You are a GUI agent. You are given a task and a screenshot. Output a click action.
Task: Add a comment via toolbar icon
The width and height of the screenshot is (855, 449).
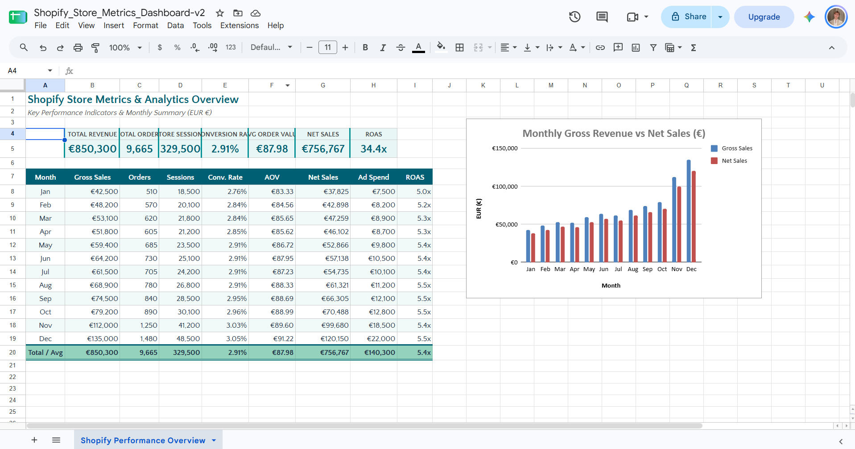[x=618, y=47]
